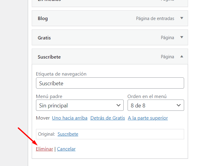Open the Orden en el menú dropdown

[156, 105]
